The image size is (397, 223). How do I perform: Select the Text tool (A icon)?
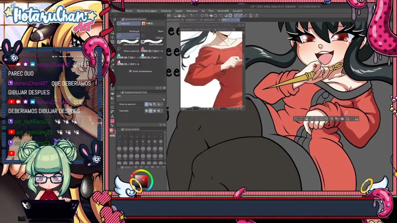coord(112,116)
